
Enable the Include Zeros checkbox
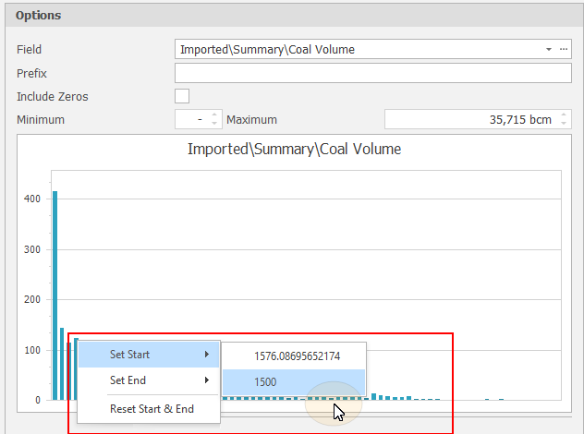(182, 96)
